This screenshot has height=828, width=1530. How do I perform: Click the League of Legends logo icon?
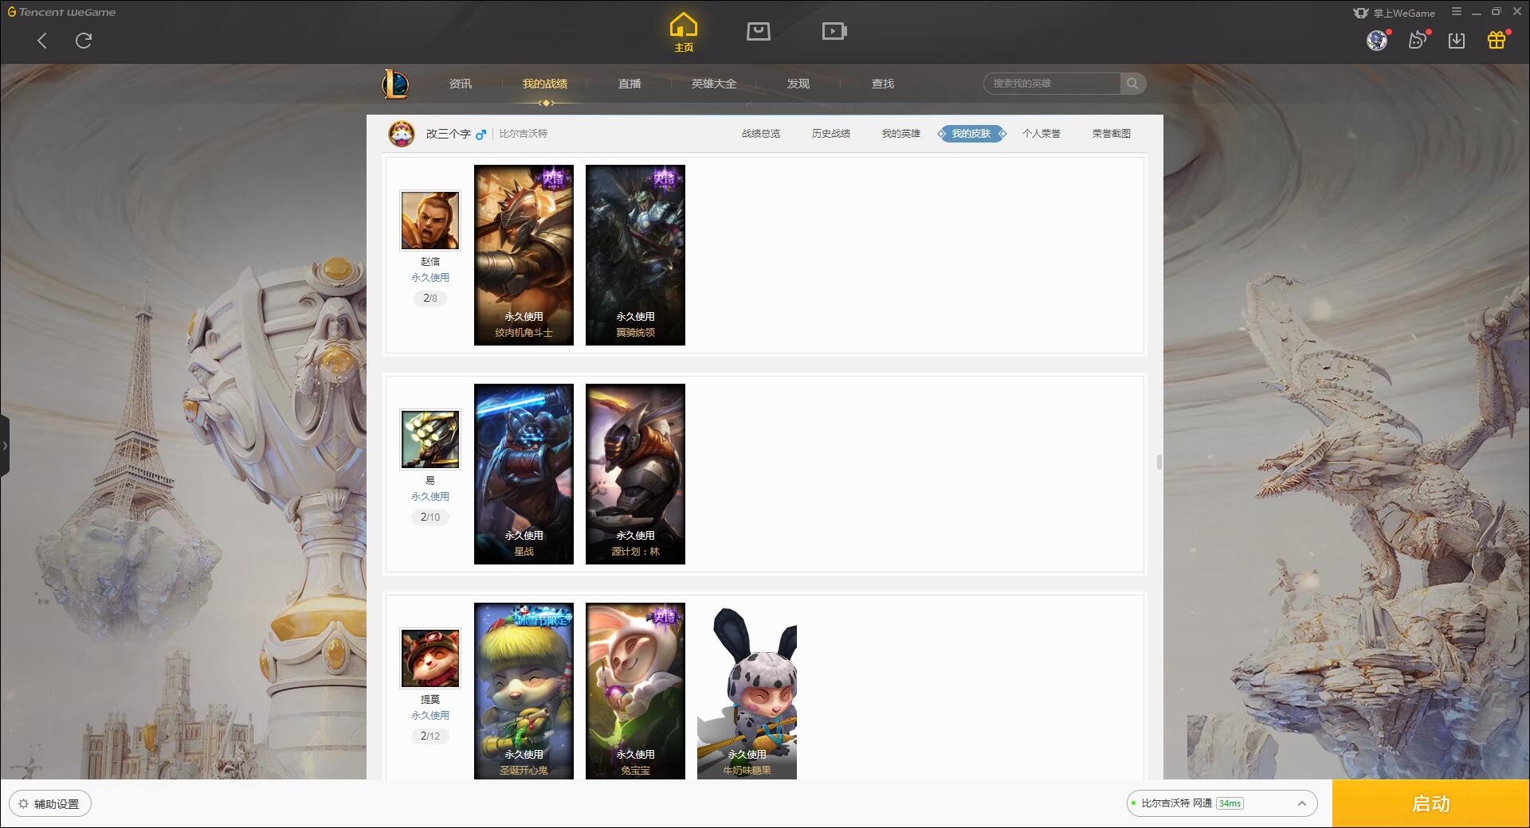click(395, 84)
